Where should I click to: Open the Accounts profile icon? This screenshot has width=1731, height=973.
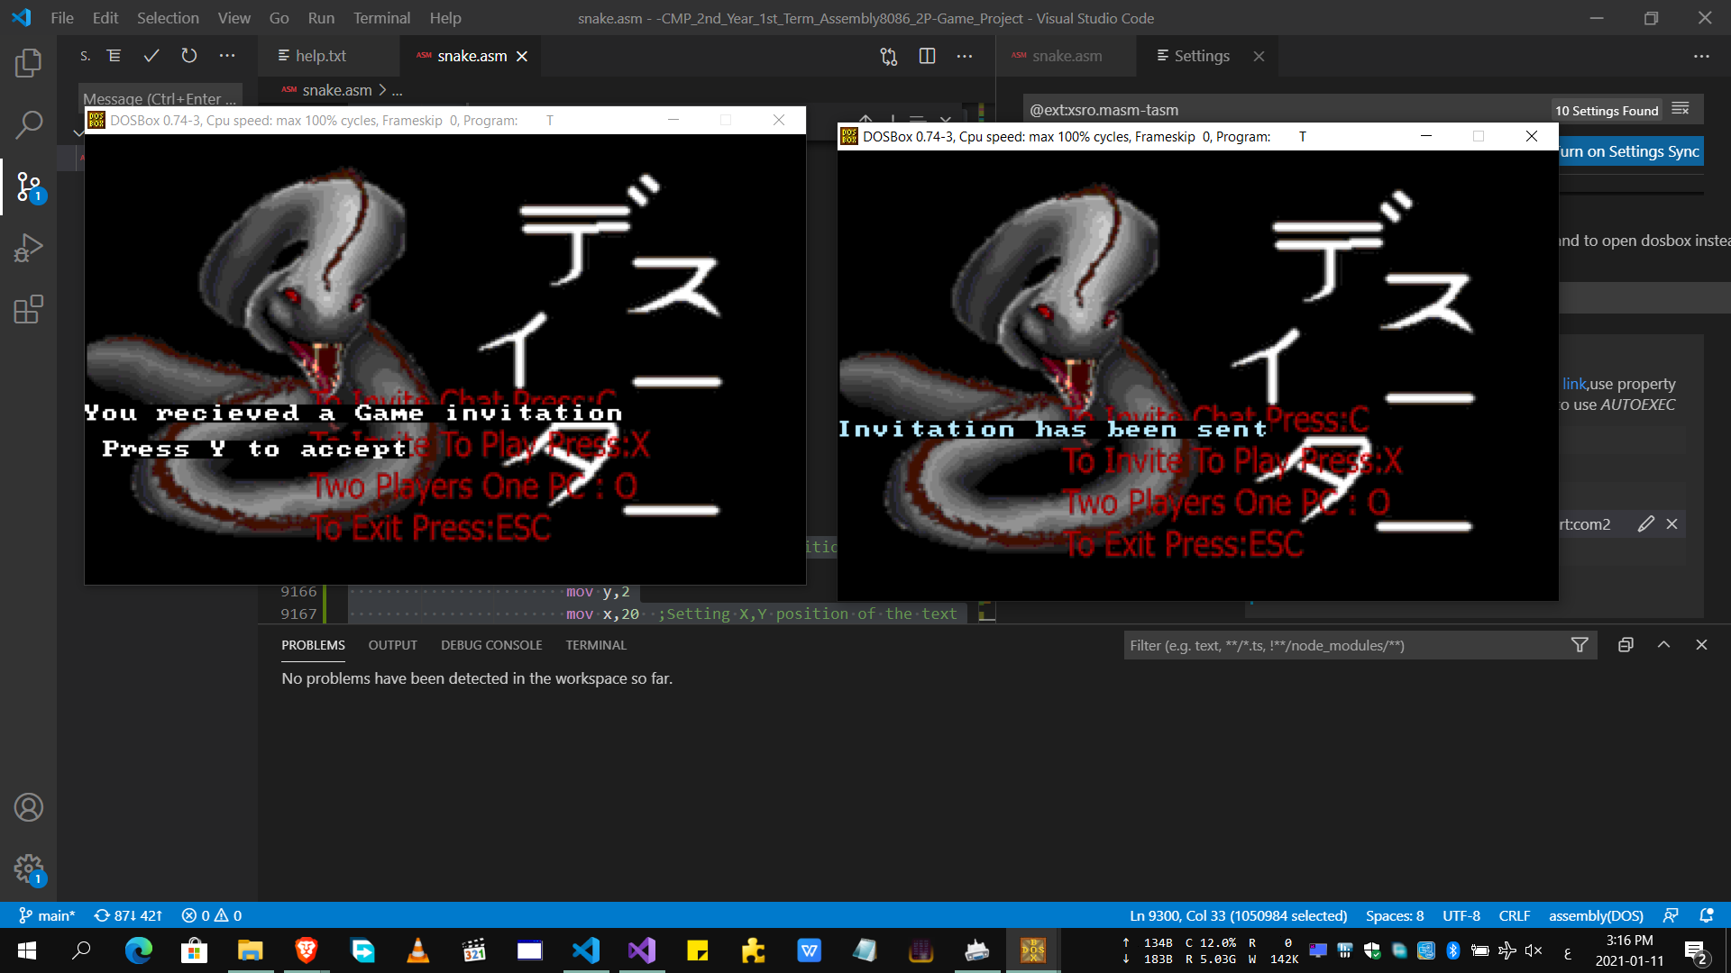coord(28,807)
